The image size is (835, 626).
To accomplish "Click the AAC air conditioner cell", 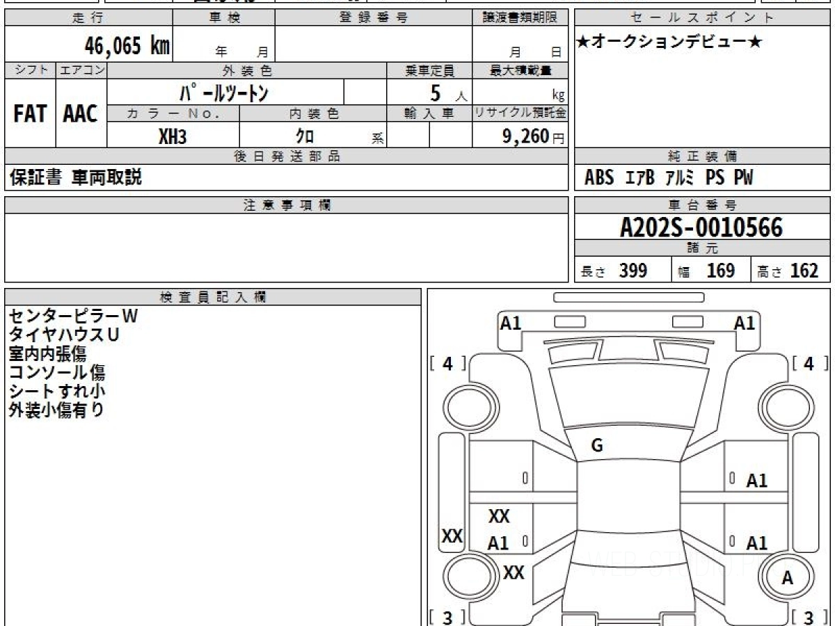I will (x=81, y=114).
